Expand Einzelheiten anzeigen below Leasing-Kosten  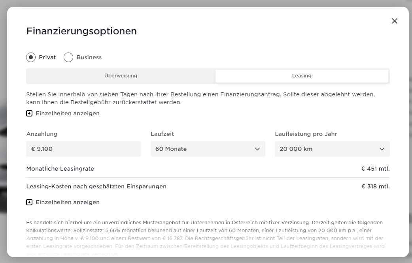63,202
